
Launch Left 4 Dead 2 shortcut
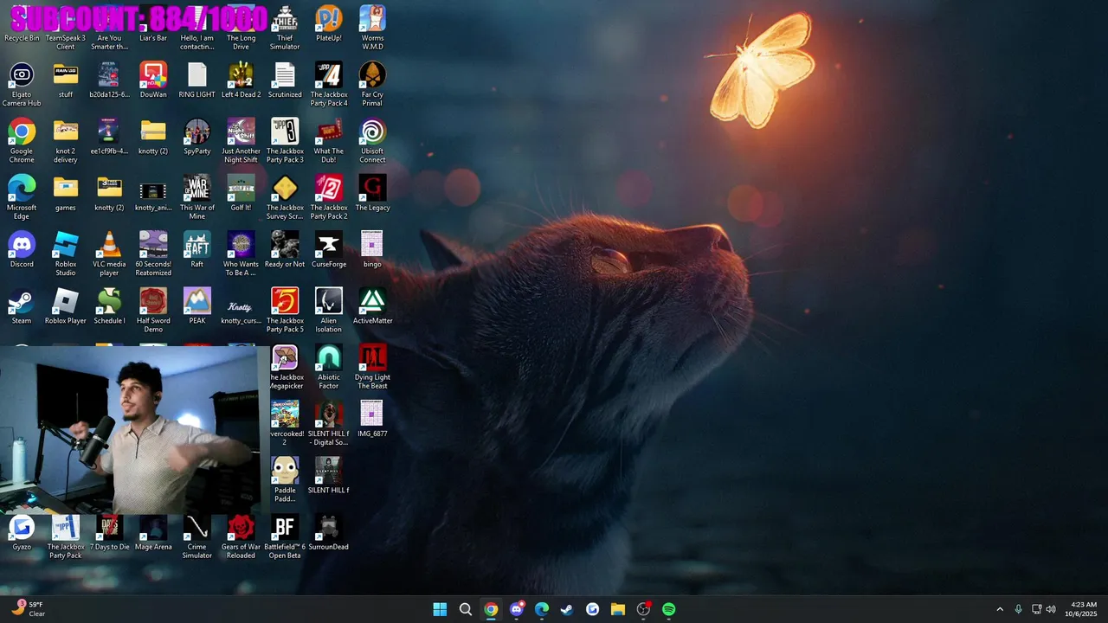[x=241, y=80]
